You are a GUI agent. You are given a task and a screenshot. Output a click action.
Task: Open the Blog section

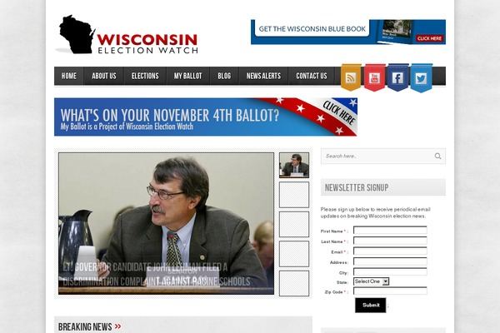(224, 76)
